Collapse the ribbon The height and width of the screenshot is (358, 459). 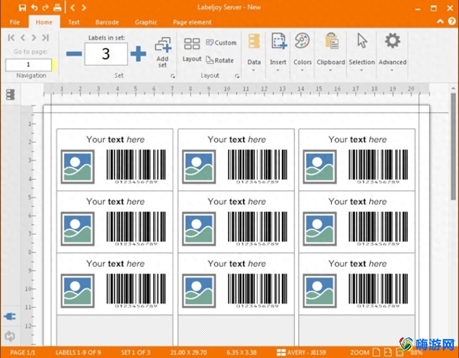click(440, 21)
